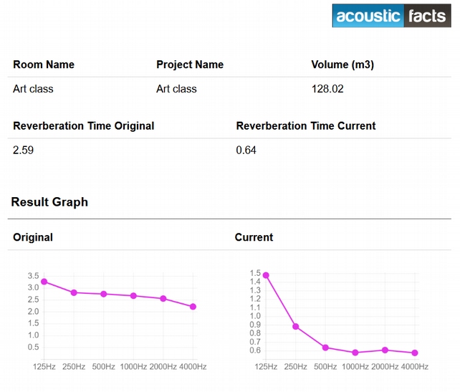Image resolution: width=460 pixels, height=392 pixels.
Task: Click the Project Name value Art class
Action: [176, 89]
